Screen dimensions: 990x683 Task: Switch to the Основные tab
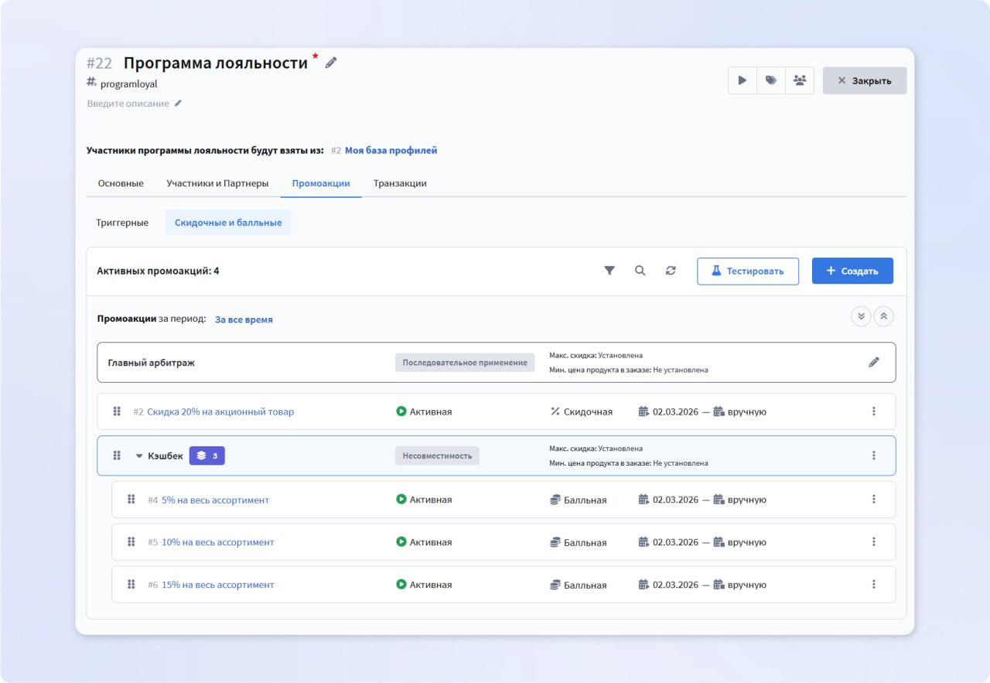[x=121, y=183]
